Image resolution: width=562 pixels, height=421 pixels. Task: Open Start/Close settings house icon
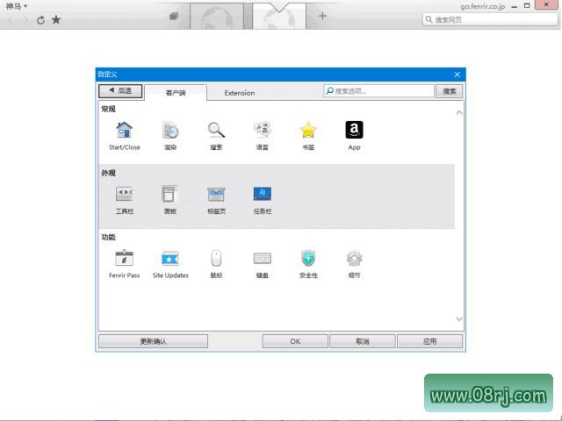click(x=124, y=131)
